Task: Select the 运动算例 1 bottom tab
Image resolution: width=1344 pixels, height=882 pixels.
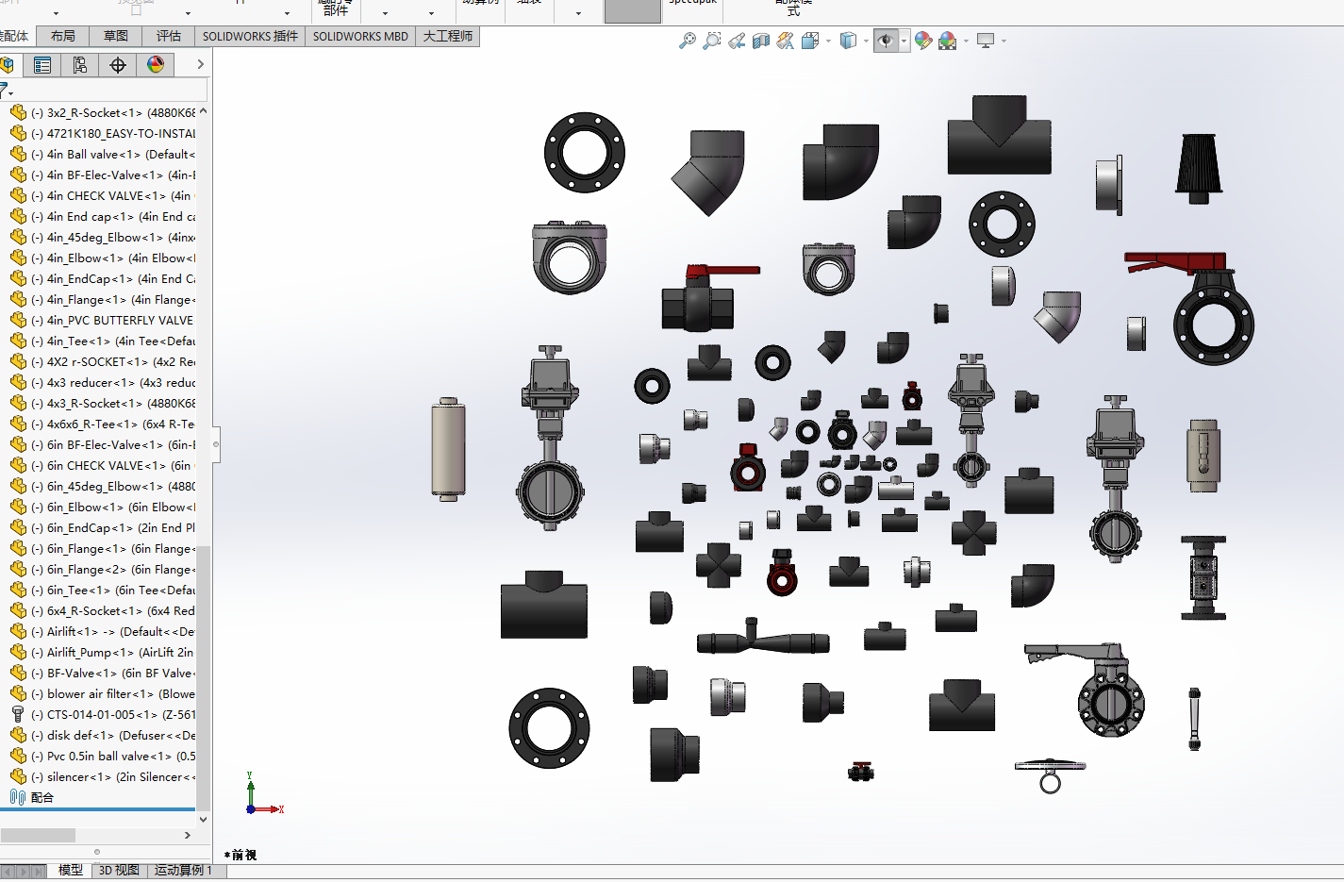Action: [184, 871]
